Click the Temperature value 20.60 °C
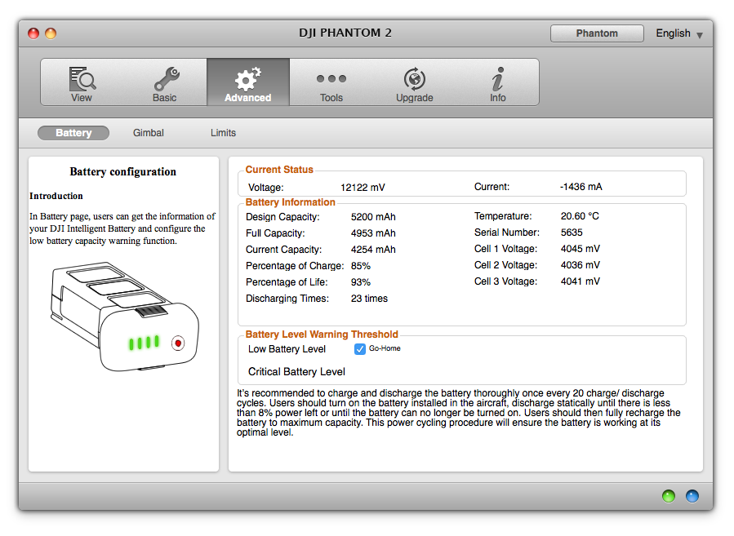Image resolution: width=734 pixels, height=536 pixels. tap(580, 216)
